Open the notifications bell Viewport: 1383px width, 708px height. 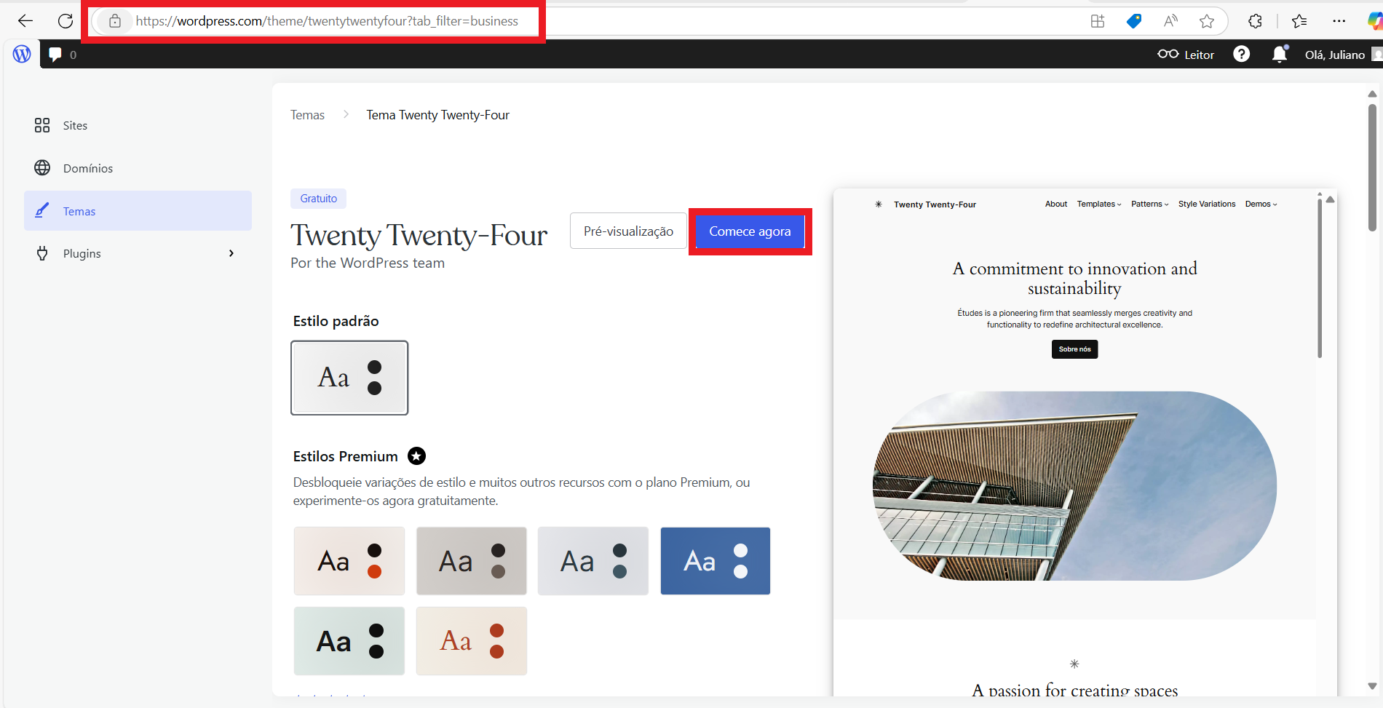[1279, 55]
